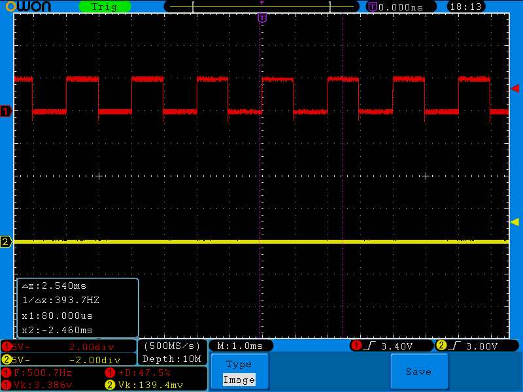Click the CH1 rising edge trigger icon
523x392 pixels.
tap(369, 346)
